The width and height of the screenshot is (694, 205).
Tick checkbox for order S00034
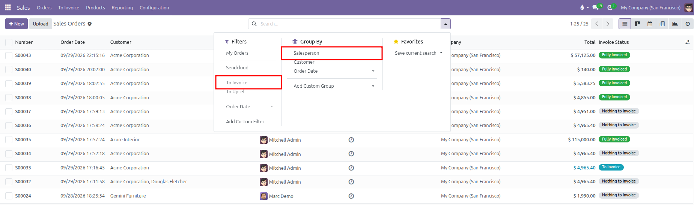click(9, 154)
